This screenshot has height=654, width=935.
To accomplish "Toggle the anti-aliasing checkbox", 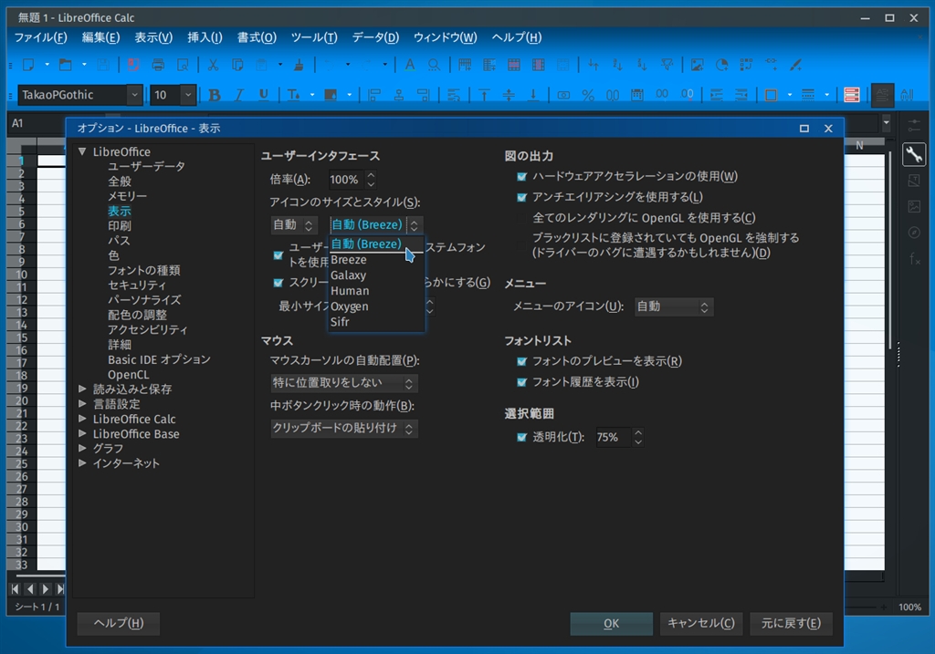I will pyautogui.click(x=521, y=197).
